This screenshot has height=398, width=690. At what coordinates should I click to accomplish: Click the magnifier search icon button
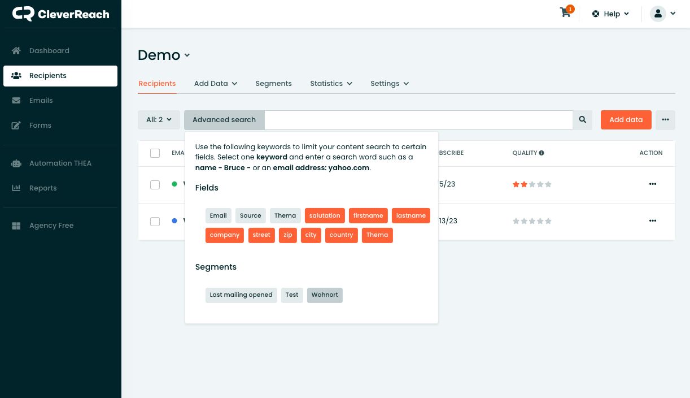tap(582, 120)
